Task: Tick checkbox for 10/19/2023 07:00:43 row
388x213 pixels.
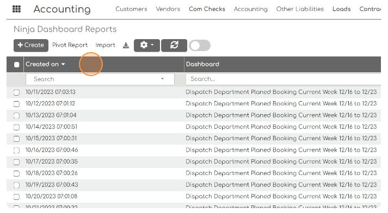Action: pos(16,185)
